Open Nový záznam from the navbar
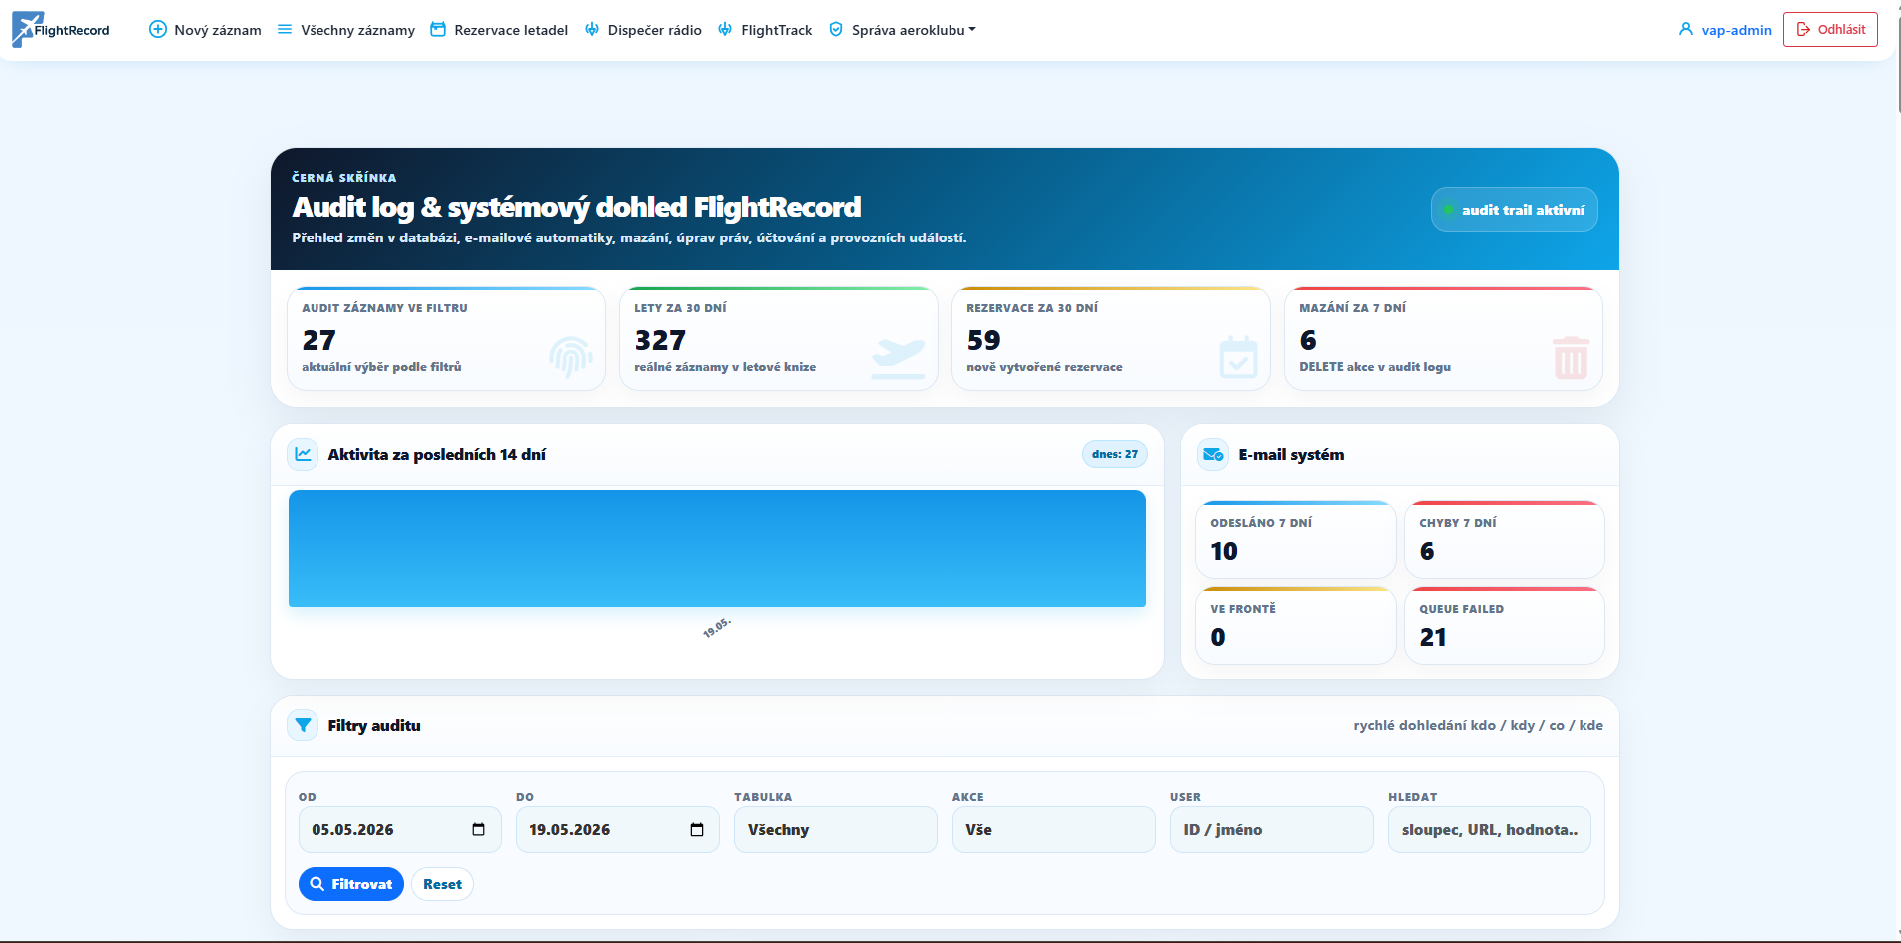 (205, 30)
